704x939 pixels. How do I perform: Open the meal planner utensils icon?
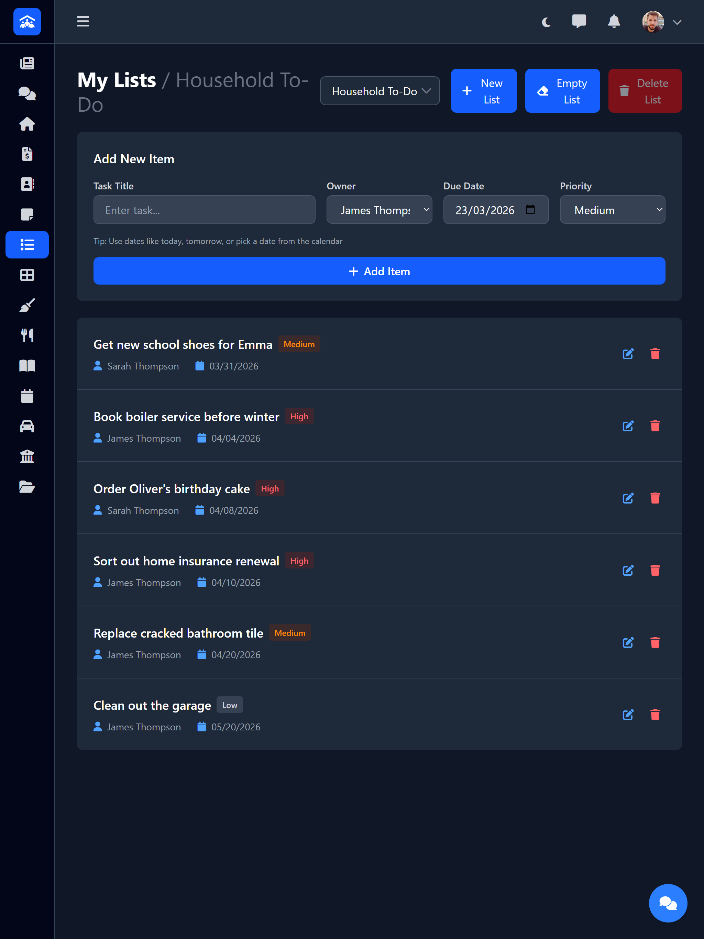pos(27,335)
